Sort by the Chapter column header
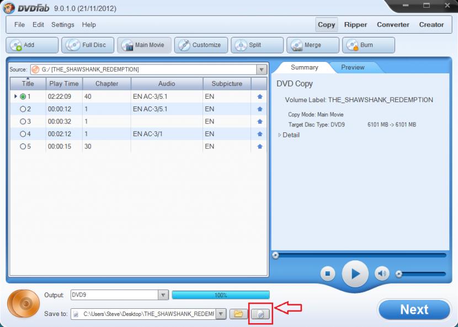 click(106, 83)
